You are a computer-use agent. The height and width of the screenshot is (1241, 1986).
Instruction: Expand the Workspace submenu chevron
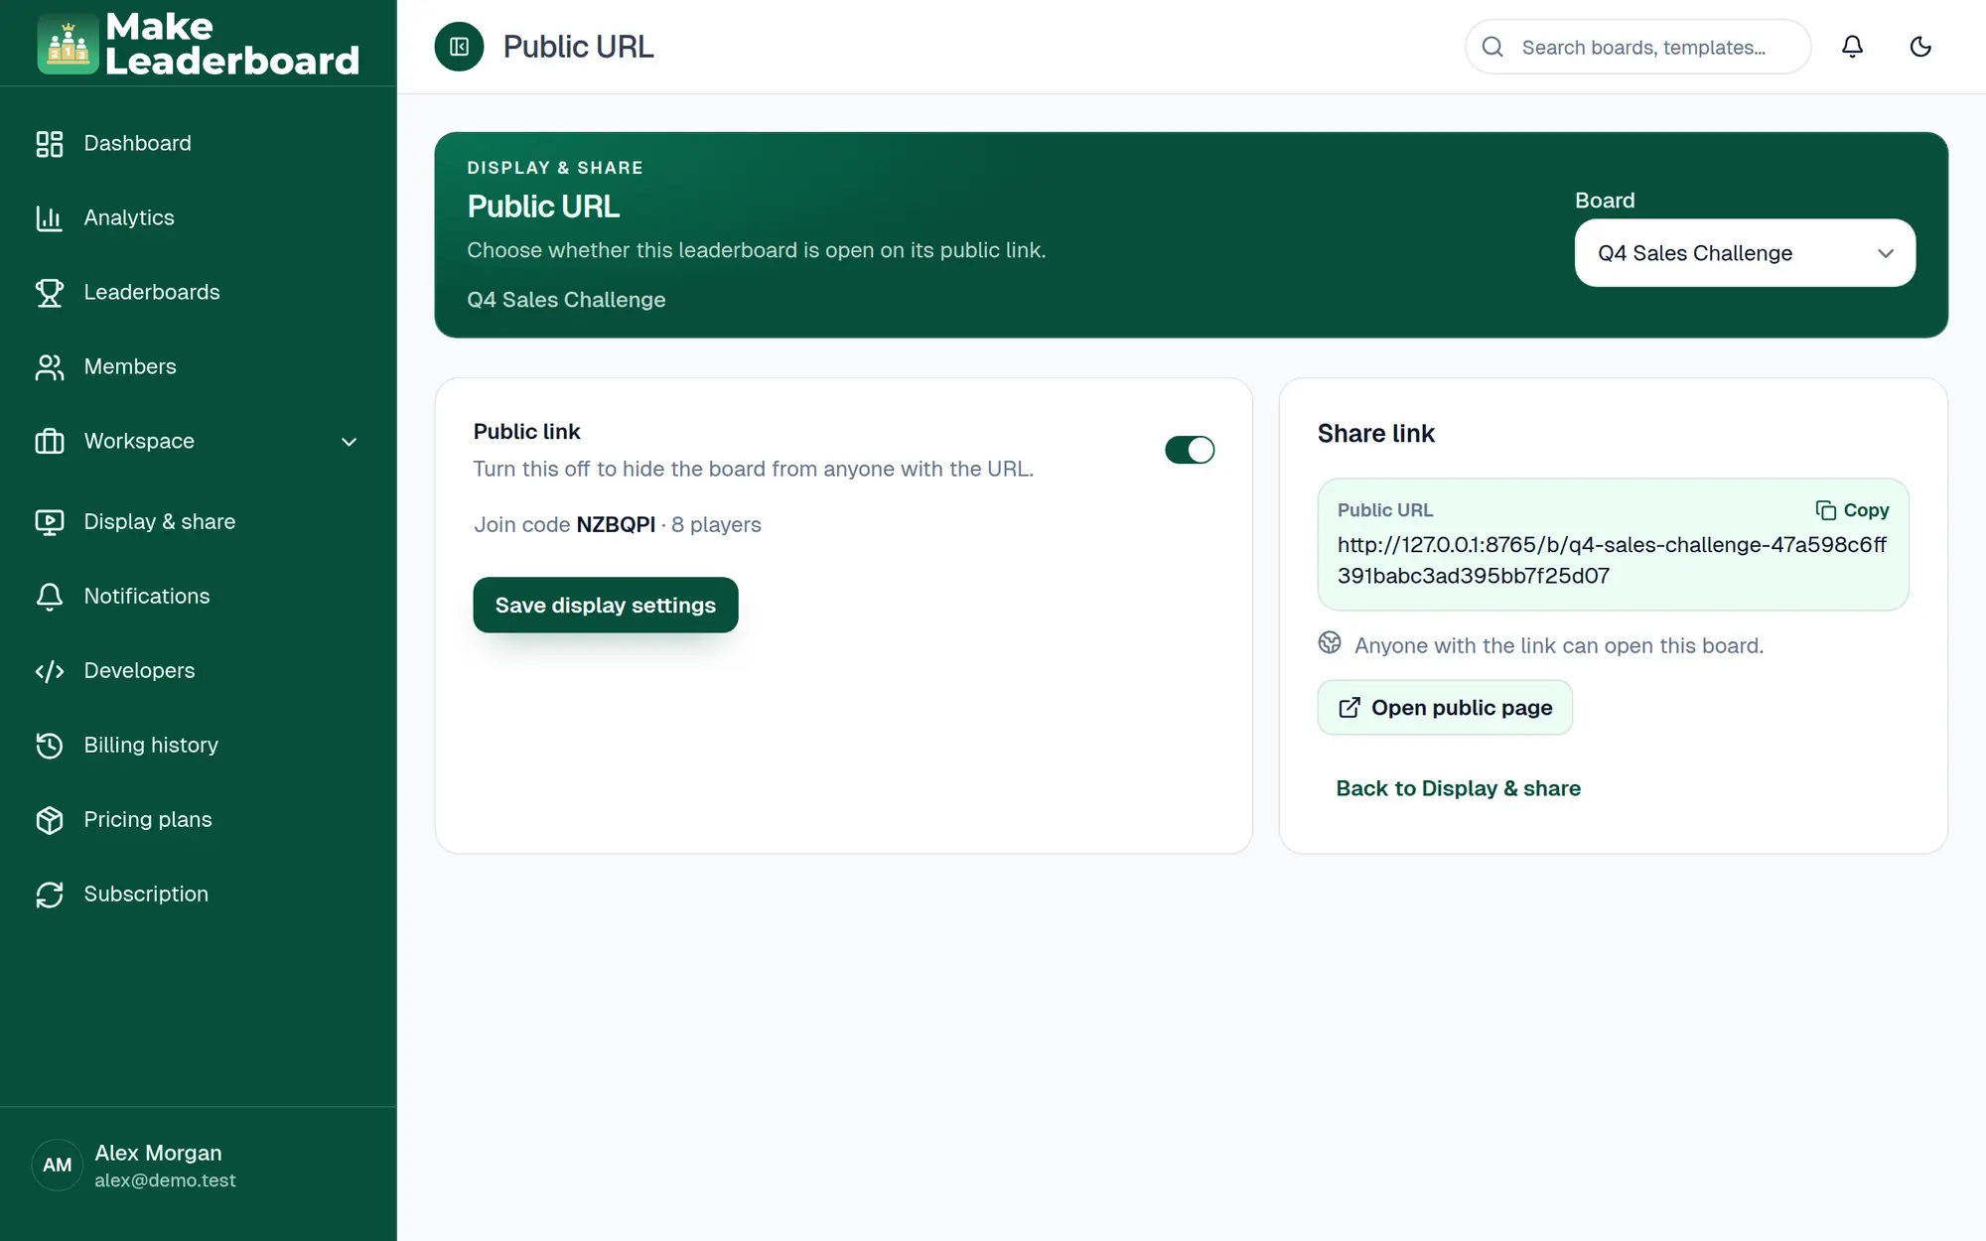pos(349,442)
